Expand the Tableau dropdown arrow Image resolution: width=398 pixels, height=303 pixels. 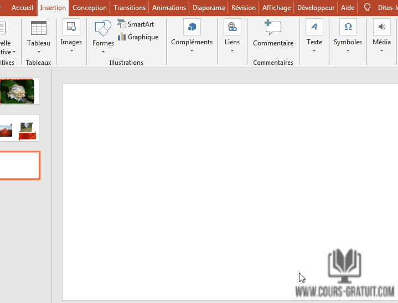[39, 52]
